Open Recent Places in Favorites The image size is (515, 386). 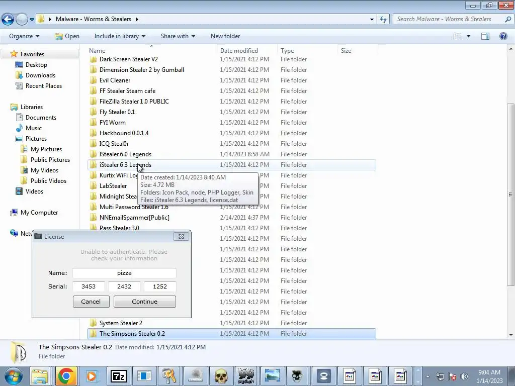point(43,85)
